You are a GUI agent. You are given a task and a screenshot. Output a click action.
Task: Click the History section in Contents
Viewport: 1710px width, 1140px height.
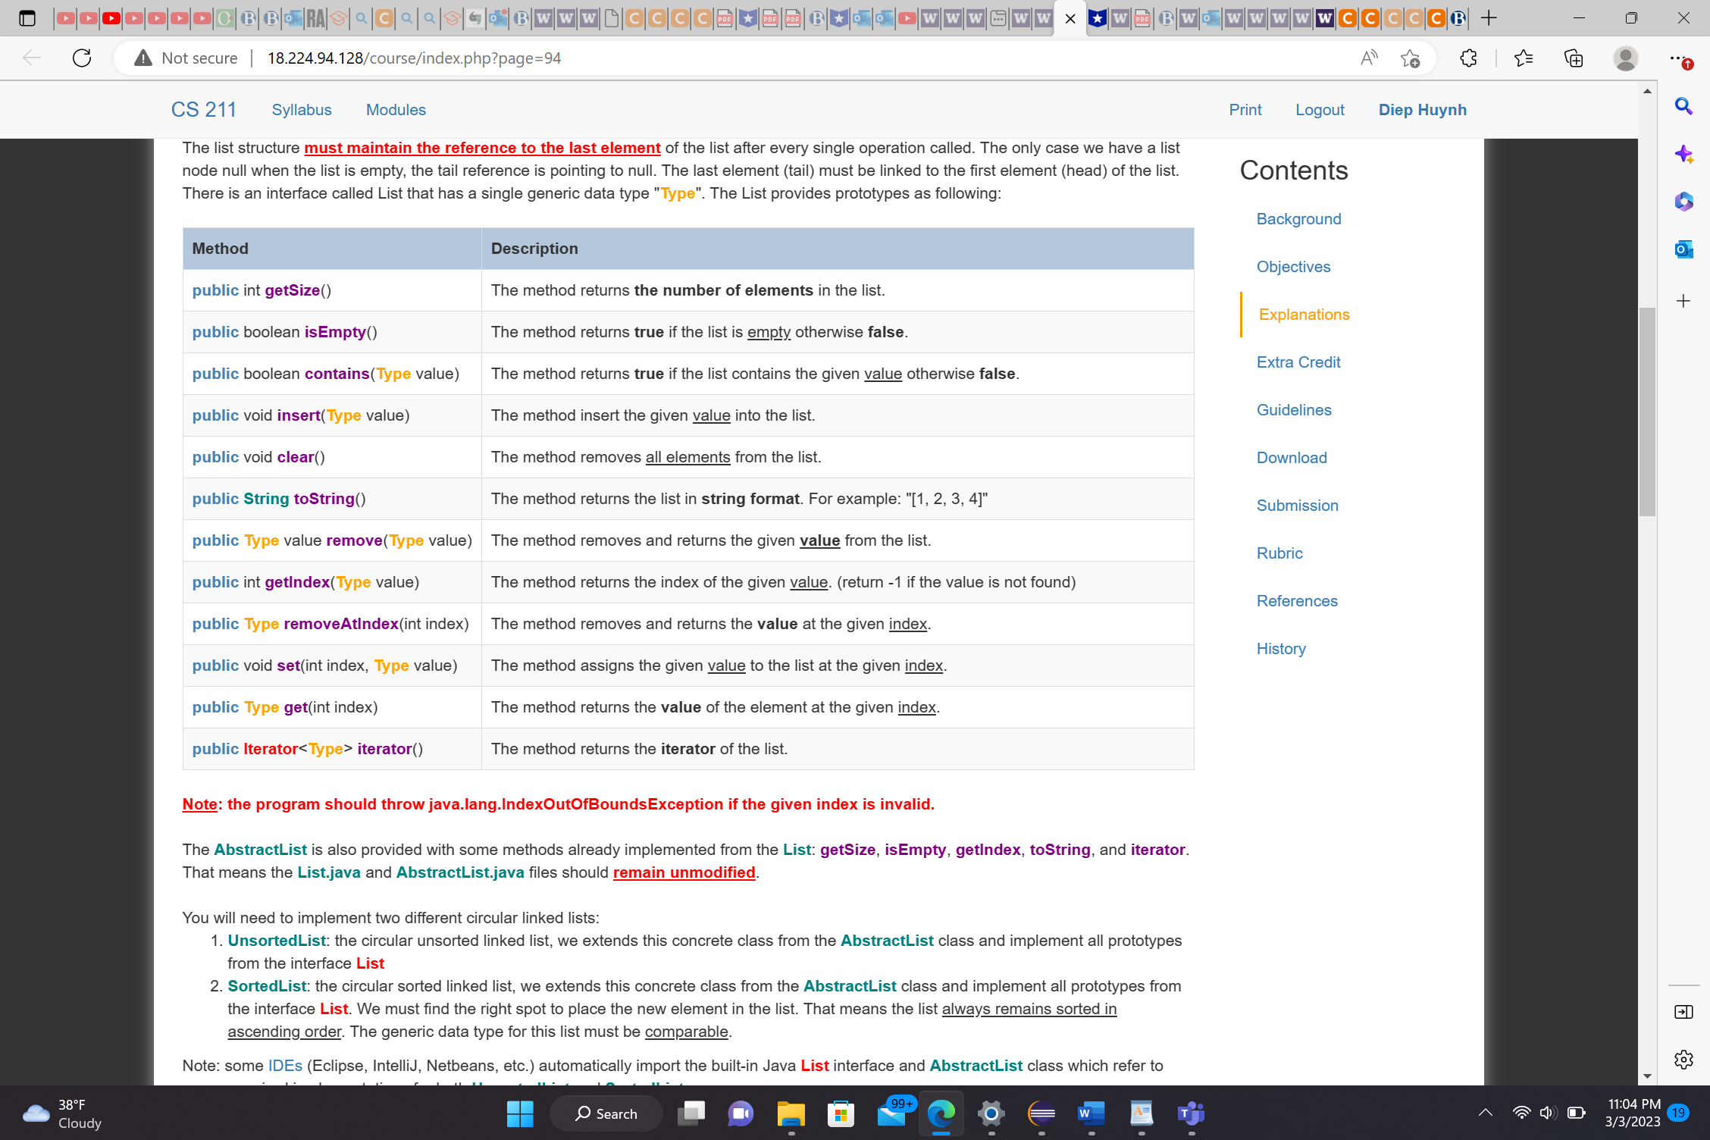pyautogui.click(x=1281, y=647)
